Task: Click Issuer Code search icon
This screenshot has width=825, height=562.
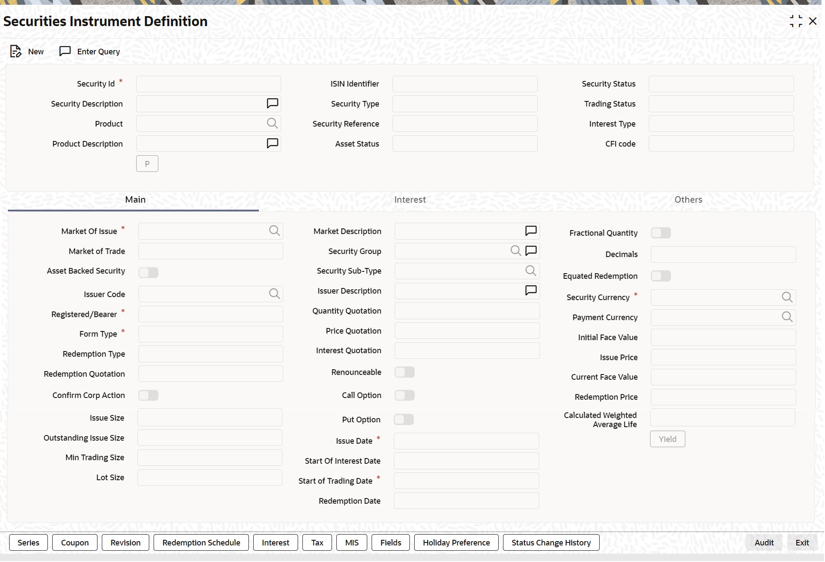Action: (x=275, y=294)
